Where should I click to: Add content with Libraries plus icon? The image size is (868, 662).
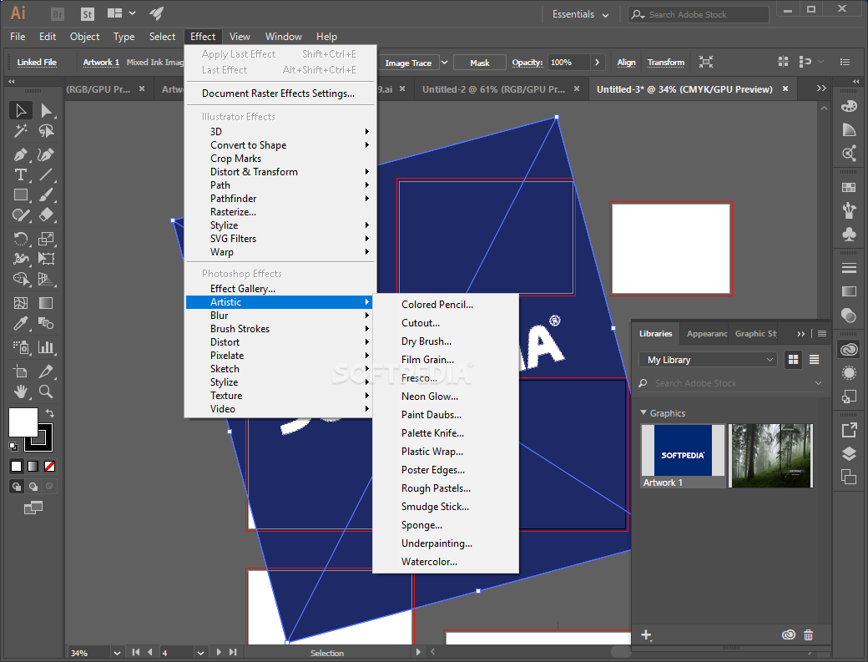646,635
